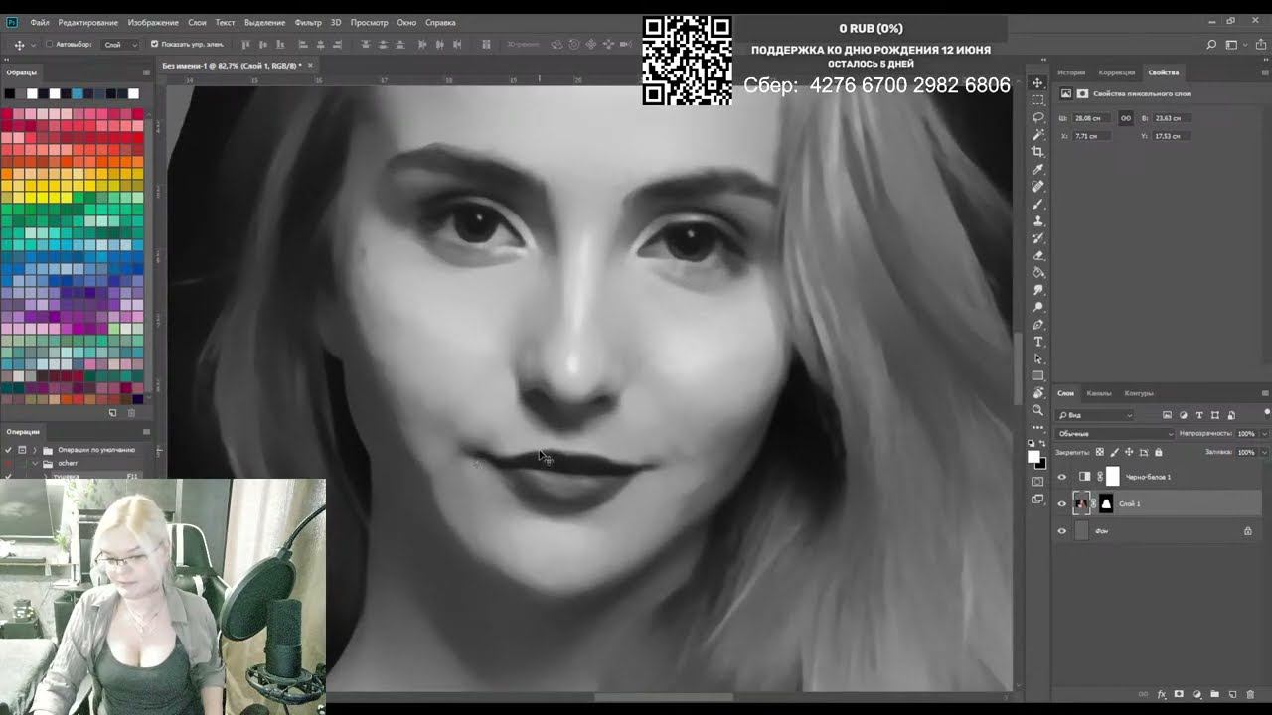This screenshot has height=715, width=1272.
Task: Click the trash icon in Layers panel
Action: pyautogui.click(x=1249, y=694)
